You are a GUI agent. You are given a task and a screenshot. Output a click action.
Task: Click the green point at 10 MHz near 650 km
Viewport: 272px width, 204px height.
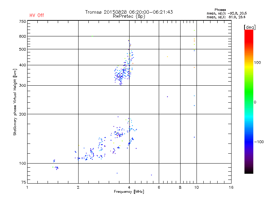click(x=194, y=30)
